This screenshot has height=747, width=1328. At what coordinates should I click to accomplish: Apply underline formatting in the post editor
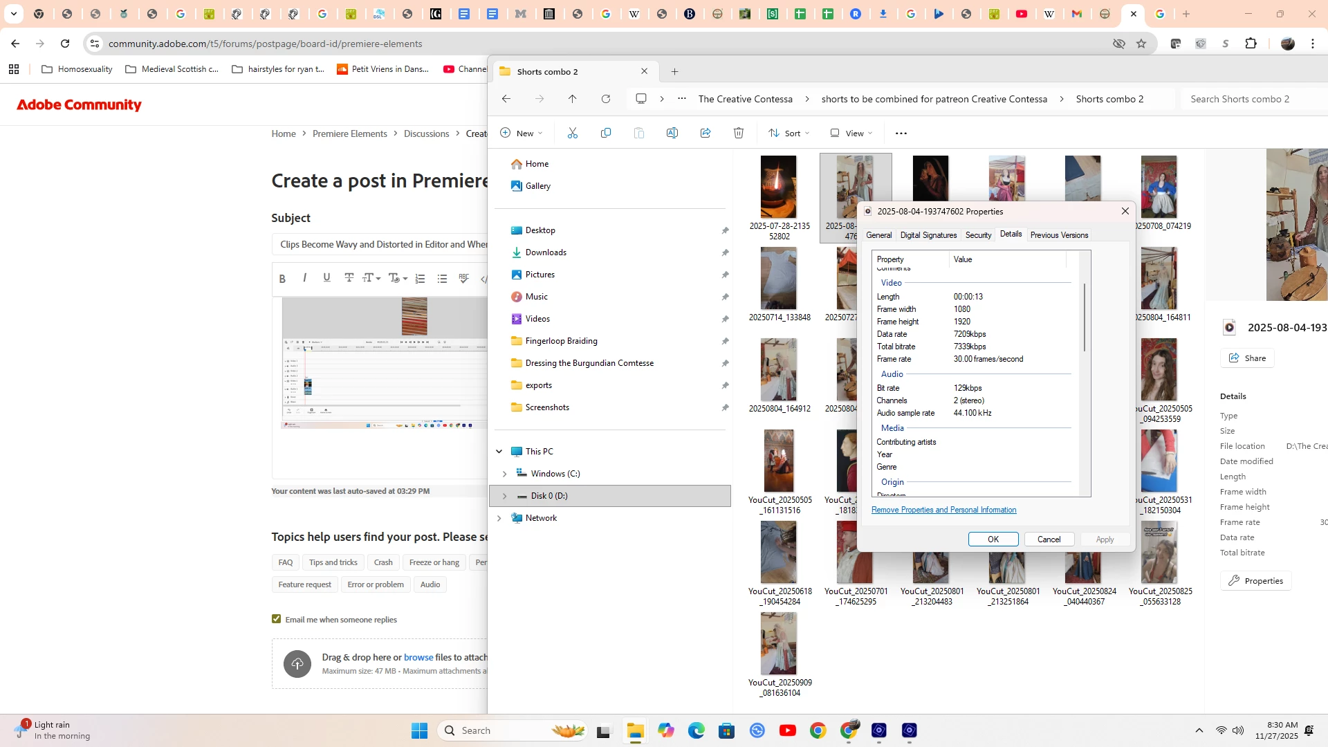(326, 278)
